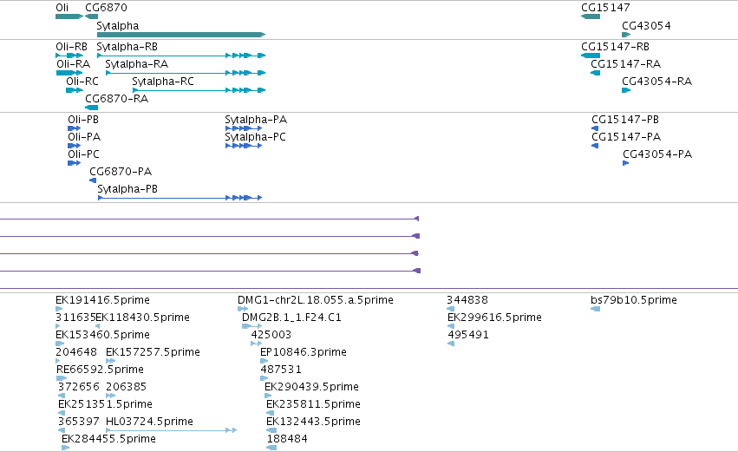Select transcript Sytalpha-RC
The height and width of the screenshot is (452, 738).
coord(199,90)
